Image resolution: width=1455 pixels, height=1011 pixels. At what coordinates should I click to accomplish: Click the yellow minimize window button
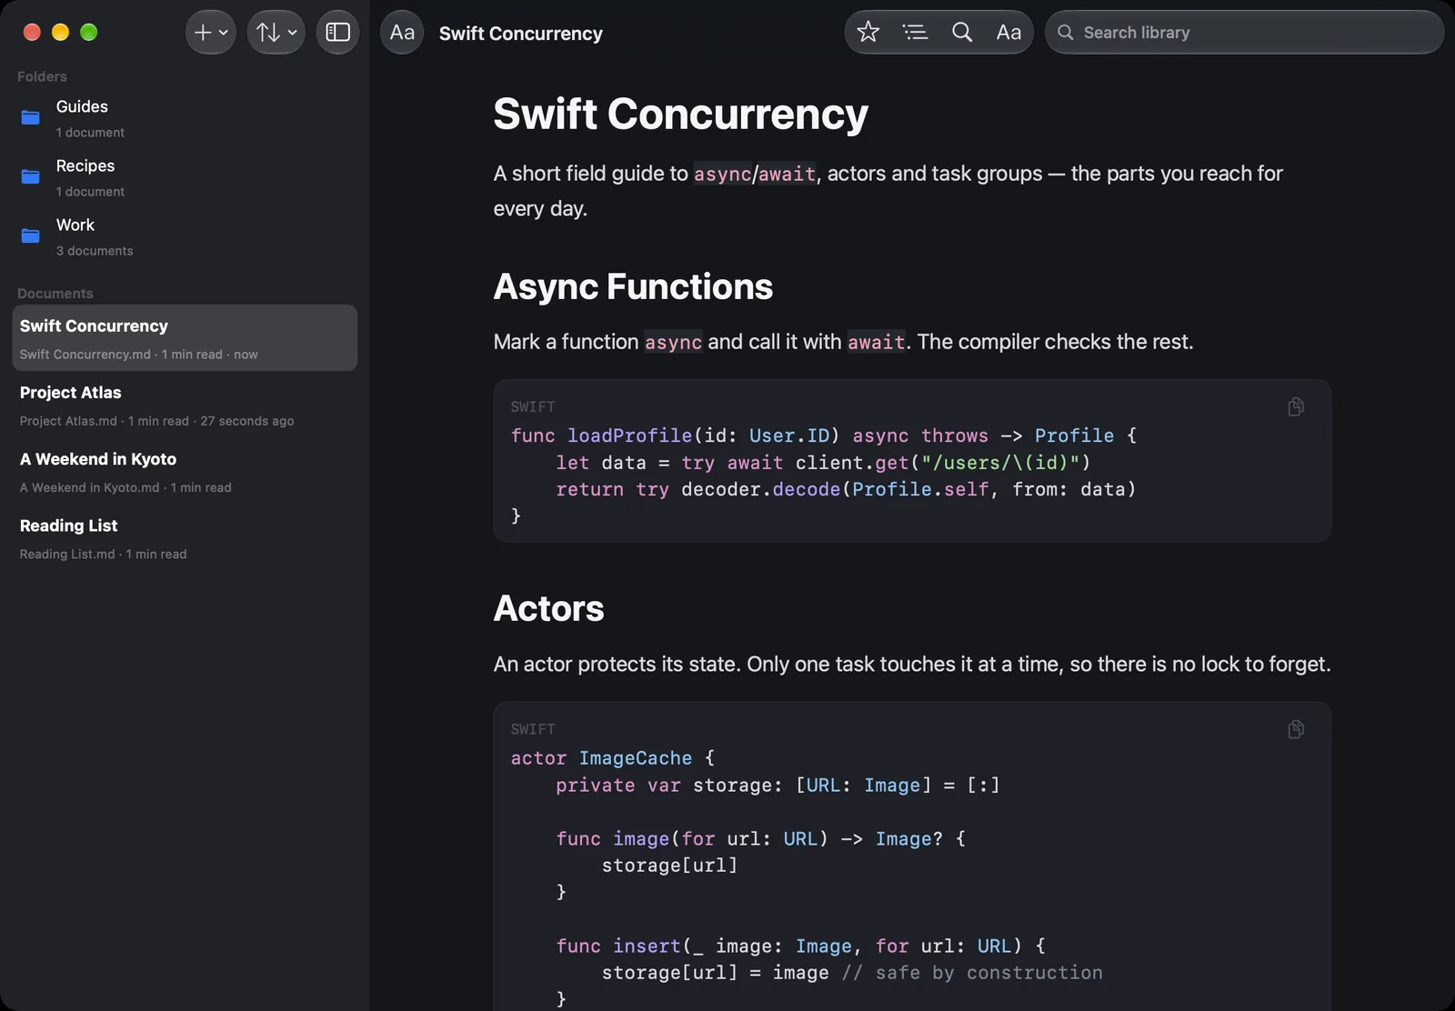60,33
